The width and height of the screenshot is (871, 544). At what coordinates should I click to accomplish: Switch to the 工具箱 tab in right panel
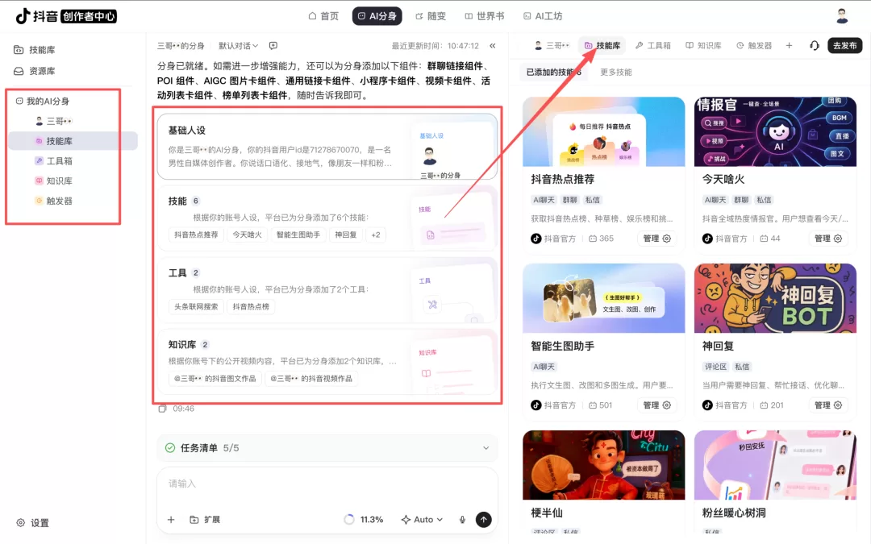(653, 45)
